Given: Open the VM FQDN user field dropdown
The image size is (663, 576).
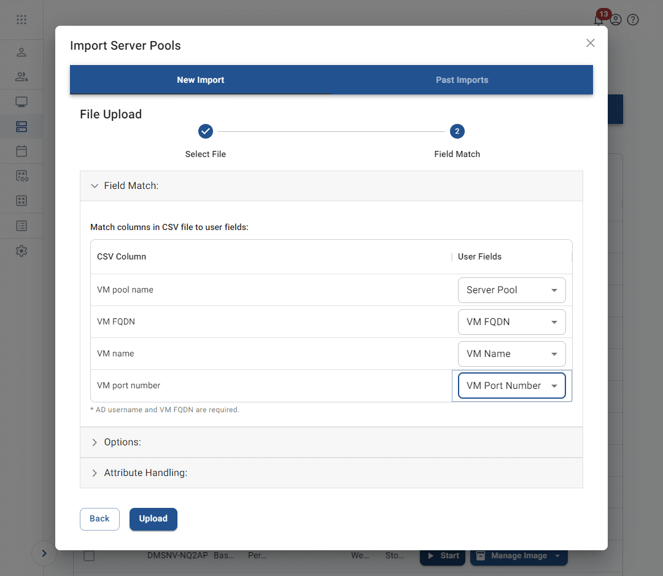Looking at the screenshot, I should [511, 322].
